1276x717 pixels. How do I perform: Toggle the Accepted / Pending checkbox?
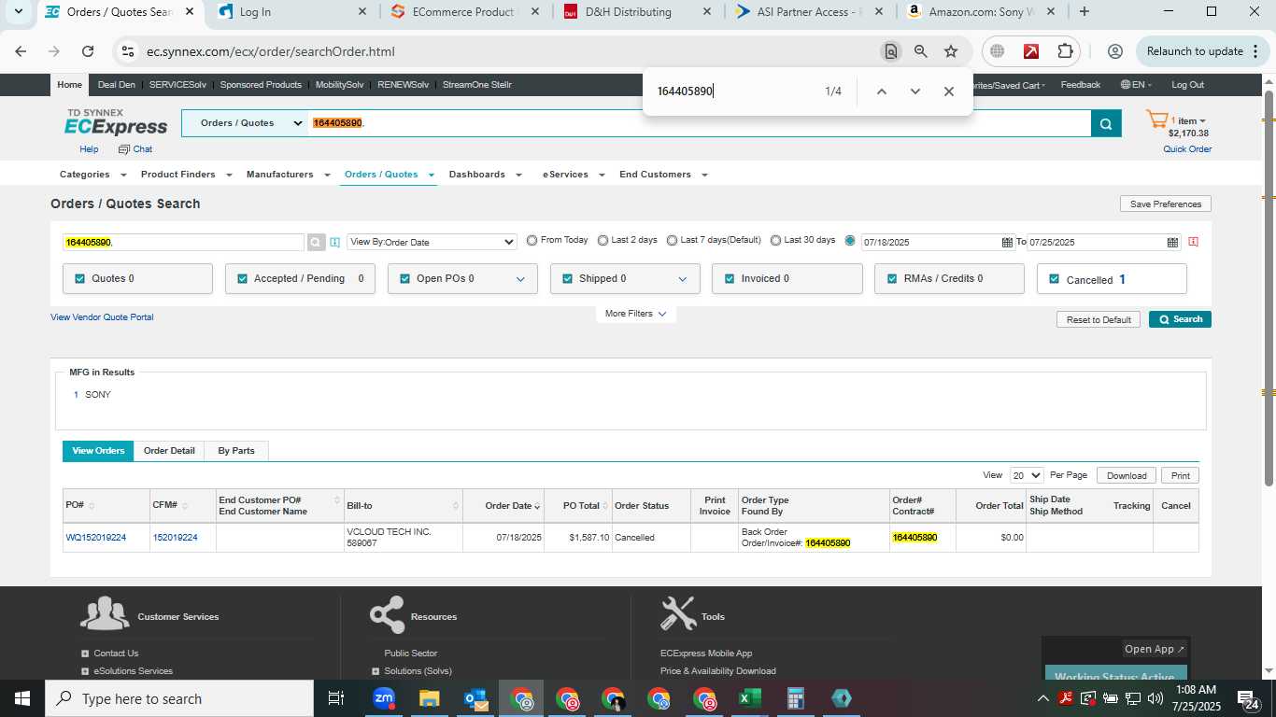(x=242, y=278)
